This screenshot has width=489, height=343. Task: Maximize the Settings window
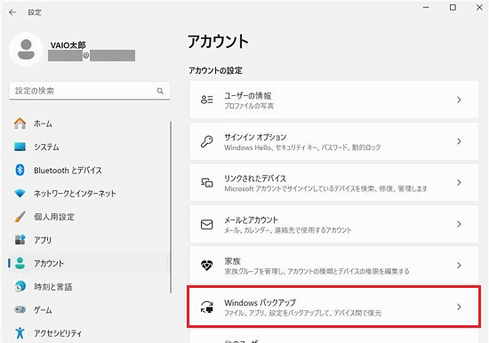pos(453,7)
